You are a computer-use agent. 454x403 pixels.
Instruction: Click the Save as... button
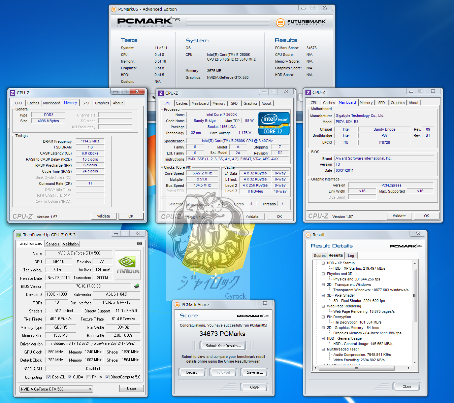pyautogui.click(x=255, y=372)
